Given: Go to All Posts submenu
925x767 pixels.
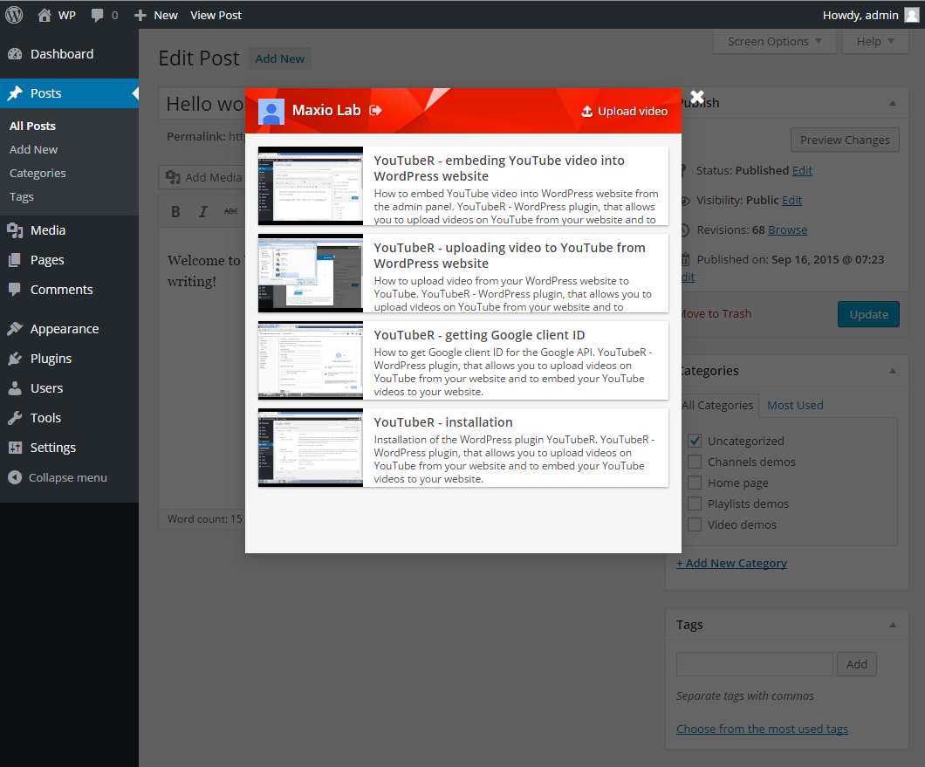Looking at the screenshot, I should coord(32,126).
